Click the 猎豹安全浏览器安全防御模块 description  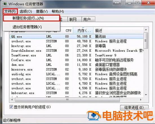tap(118, 93)
